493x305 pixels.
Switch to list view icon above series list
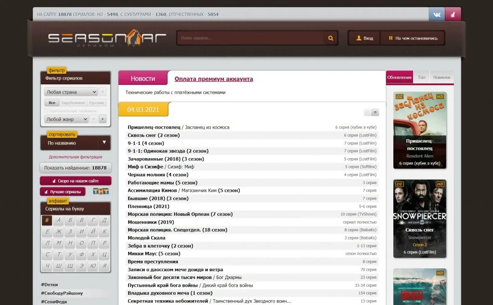tap(376, 112)
